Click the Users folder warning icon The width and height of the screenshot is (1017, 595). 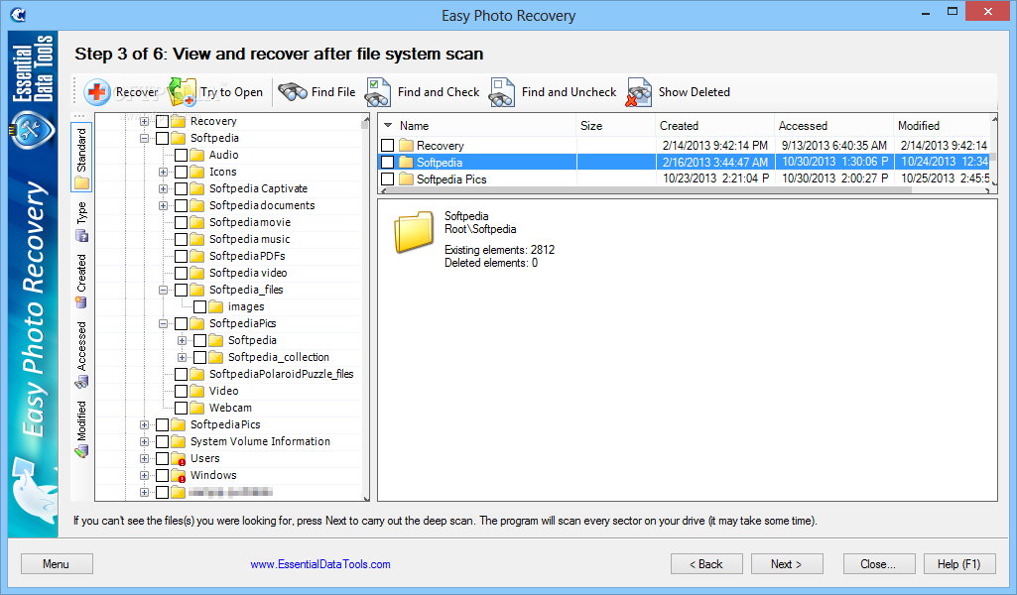[x=179, y=458]
